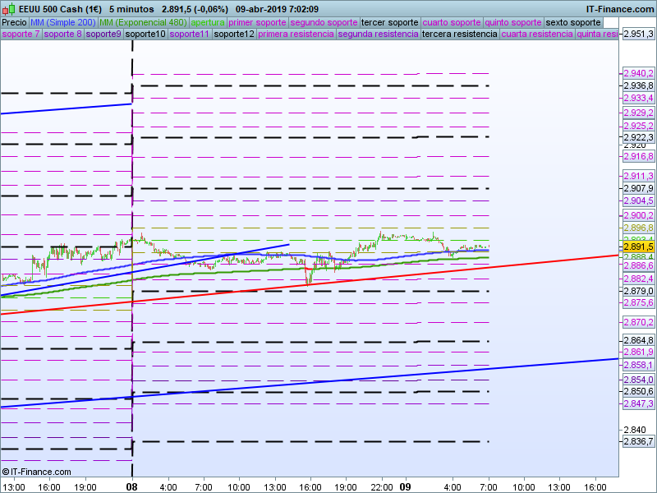Click the candlestick chart icon beside EEUU 500
Viewport: 657px width, 493px height.
8,9
